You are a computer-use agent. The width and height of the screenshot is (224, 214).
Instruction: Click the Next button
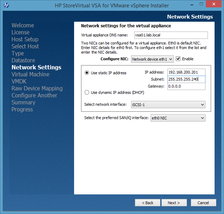[174, 203]
